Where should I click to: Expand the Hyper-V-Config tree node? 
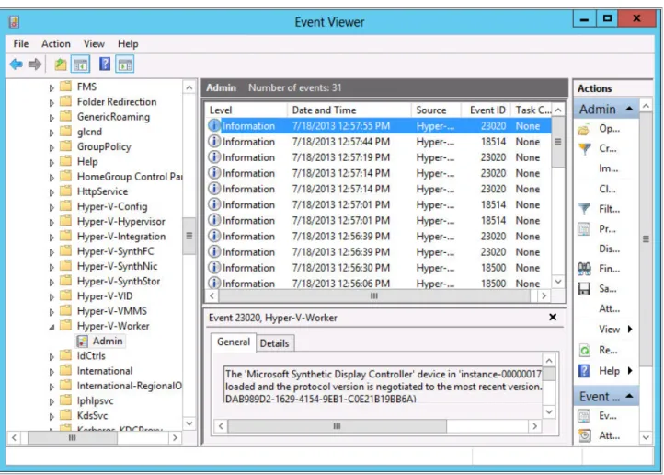[52, 207]
